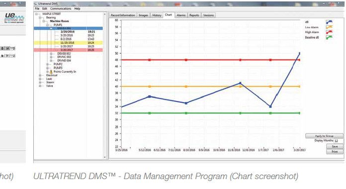The width and height of the screenshot is (346, 189).
Task: Collapse the Machine Room node
Action: pos(44,21)
